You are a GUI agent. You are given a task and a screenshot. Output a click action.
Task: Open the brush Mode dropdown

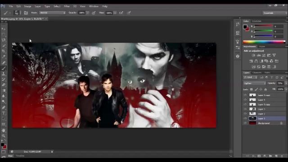click(x=52, y=13)
